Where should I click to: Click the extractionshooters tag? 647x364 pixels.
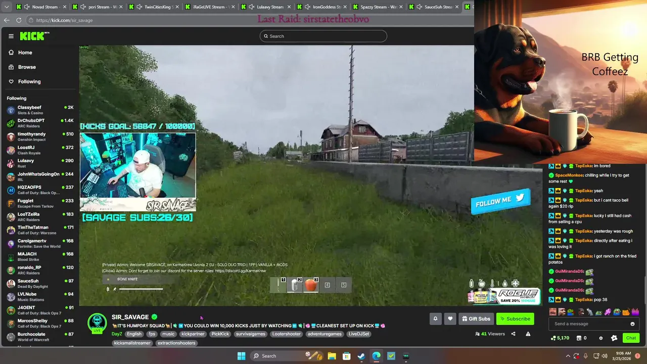pos(176,343)
